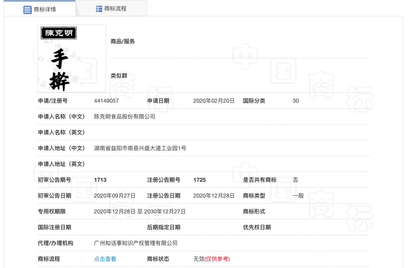Click the 国际分类 label
The height and width of the screenshot is (268, 409).
(254, 101)
